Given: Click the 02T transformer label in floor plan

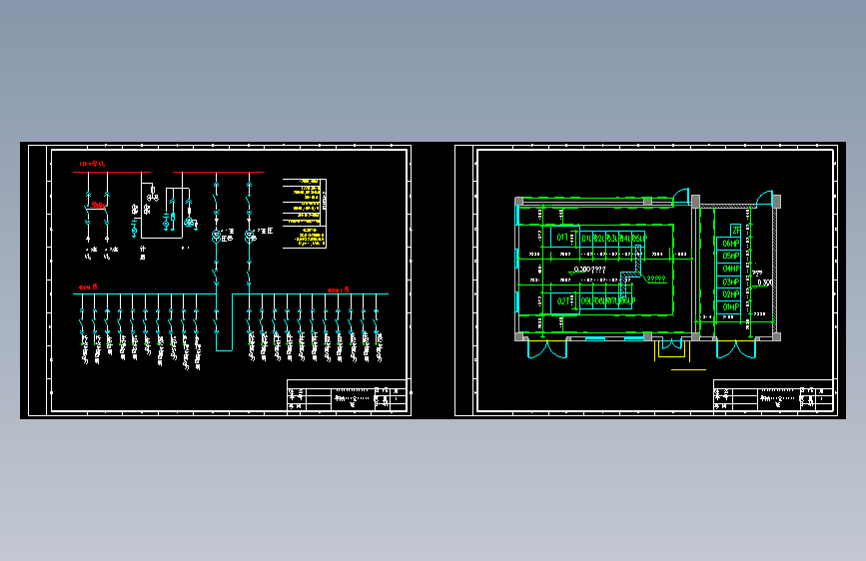Looking at the screenshot, I should (x=562, y=301).
